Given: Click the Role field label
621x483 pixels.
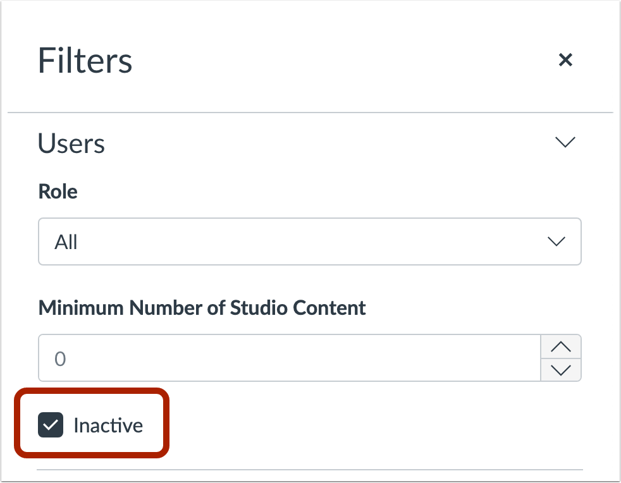Looking at the screenshot, I should pos(58,192).
